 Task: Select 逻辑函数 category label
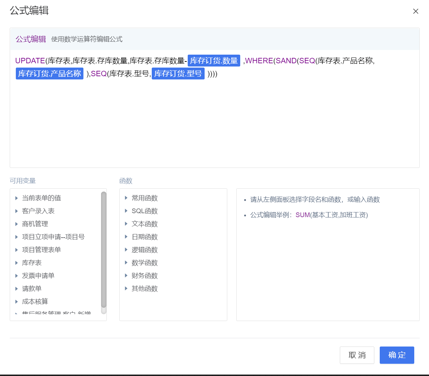point(145,250)
